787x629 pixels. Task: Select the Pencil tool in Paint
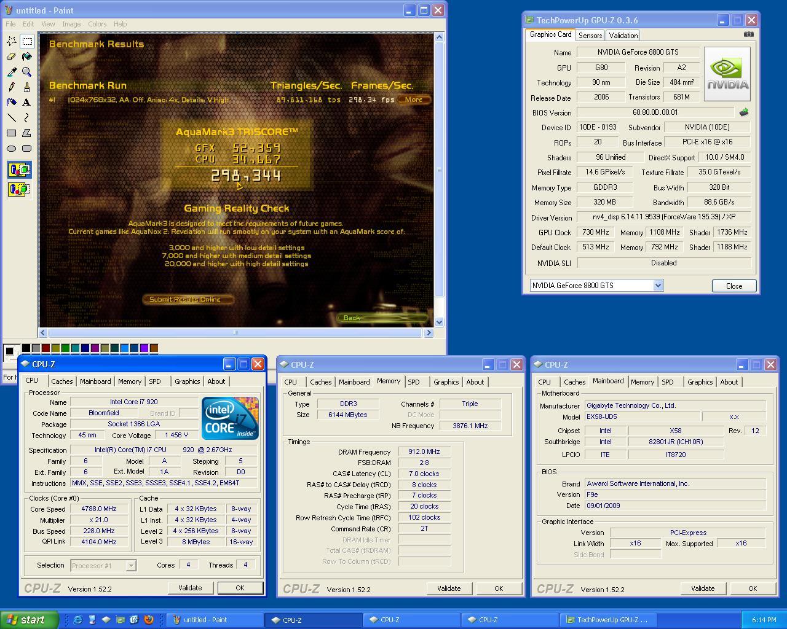tap(12, 87)
